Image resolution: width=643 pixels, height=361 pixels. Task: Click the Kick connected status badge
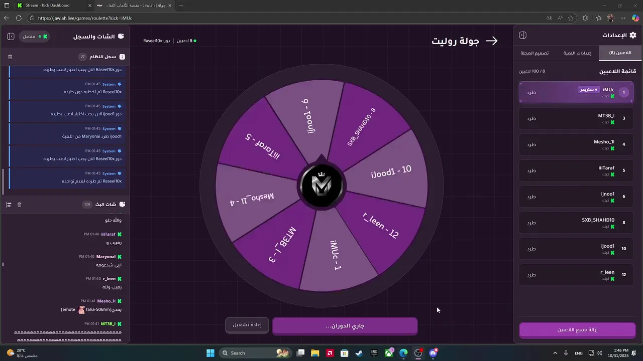click(35, 37)
